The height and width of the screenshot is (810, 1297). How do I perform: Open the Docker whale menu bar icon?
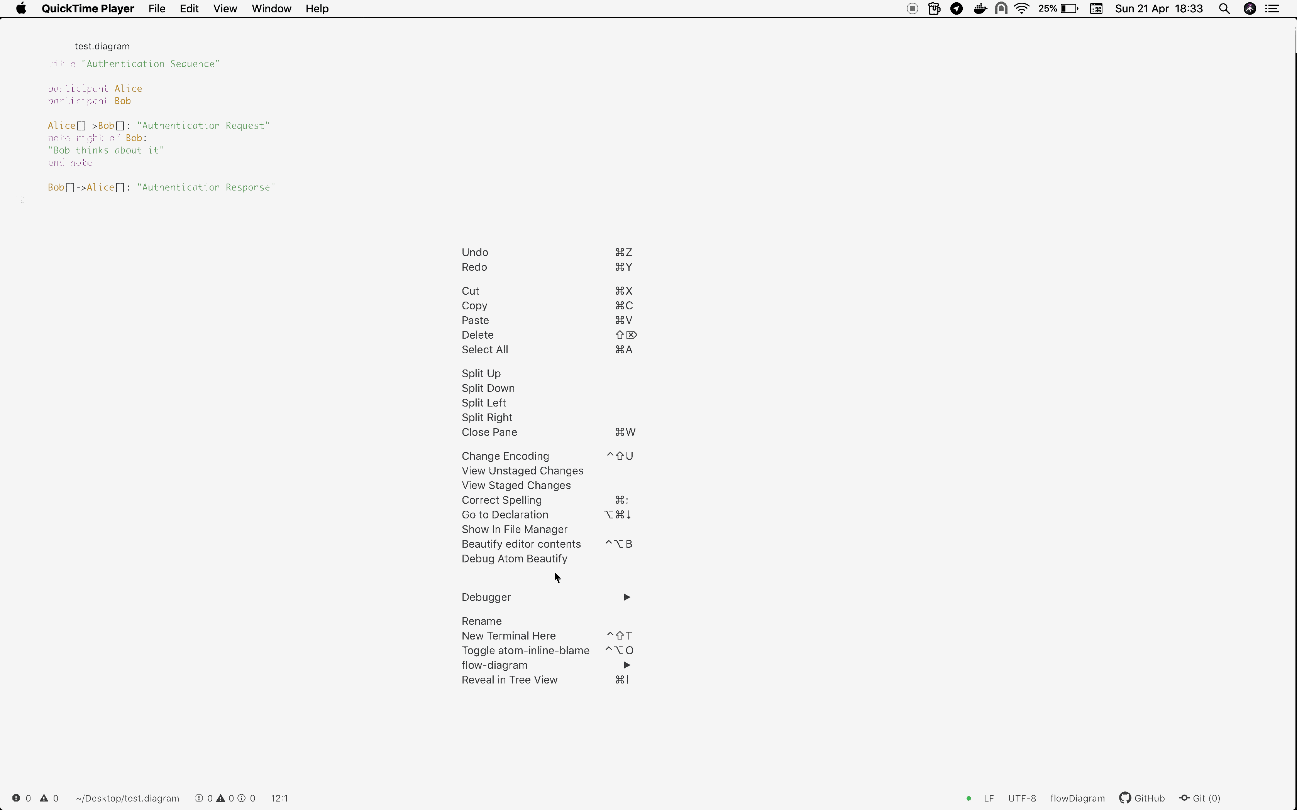pos(980,8)
